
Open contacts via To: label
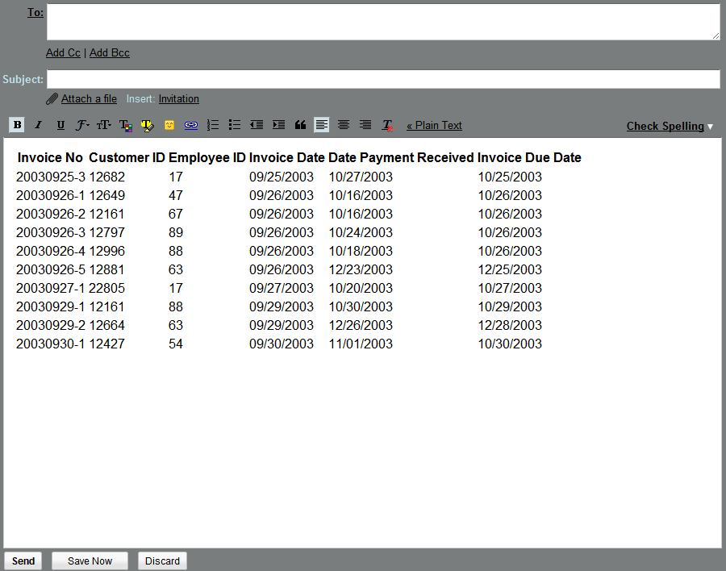pyautogui.click(x=35, y=13)
